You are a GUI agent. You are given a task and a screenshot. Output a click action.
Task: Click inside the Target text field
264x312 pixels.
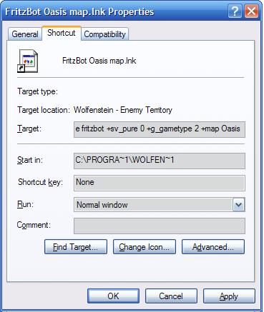pos(160,129)
